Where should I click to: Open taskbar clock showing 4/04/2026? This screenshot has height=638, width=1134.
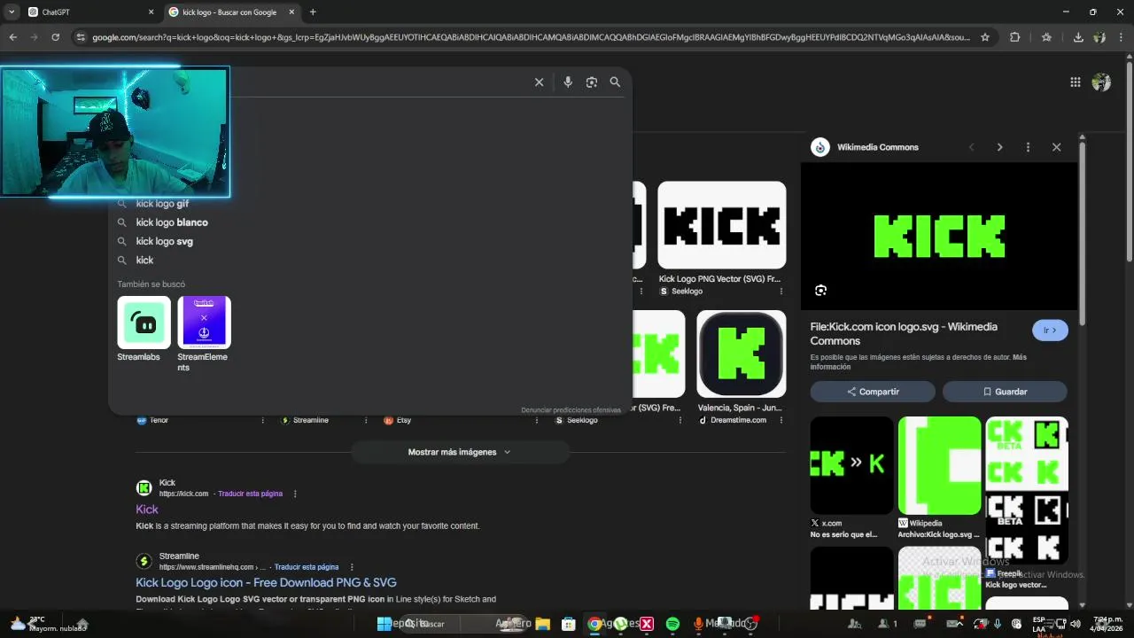tap(1107, 624)
